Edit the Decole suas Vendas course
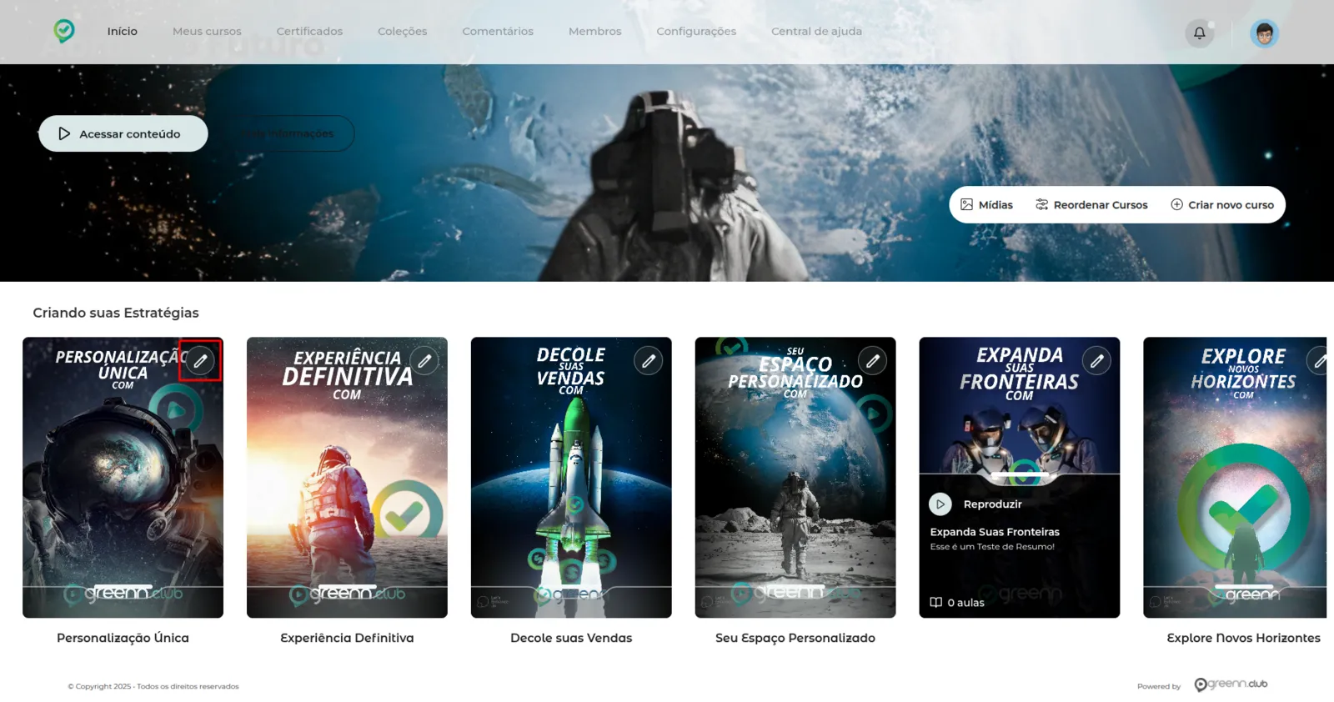 click(x=649, y=361)
